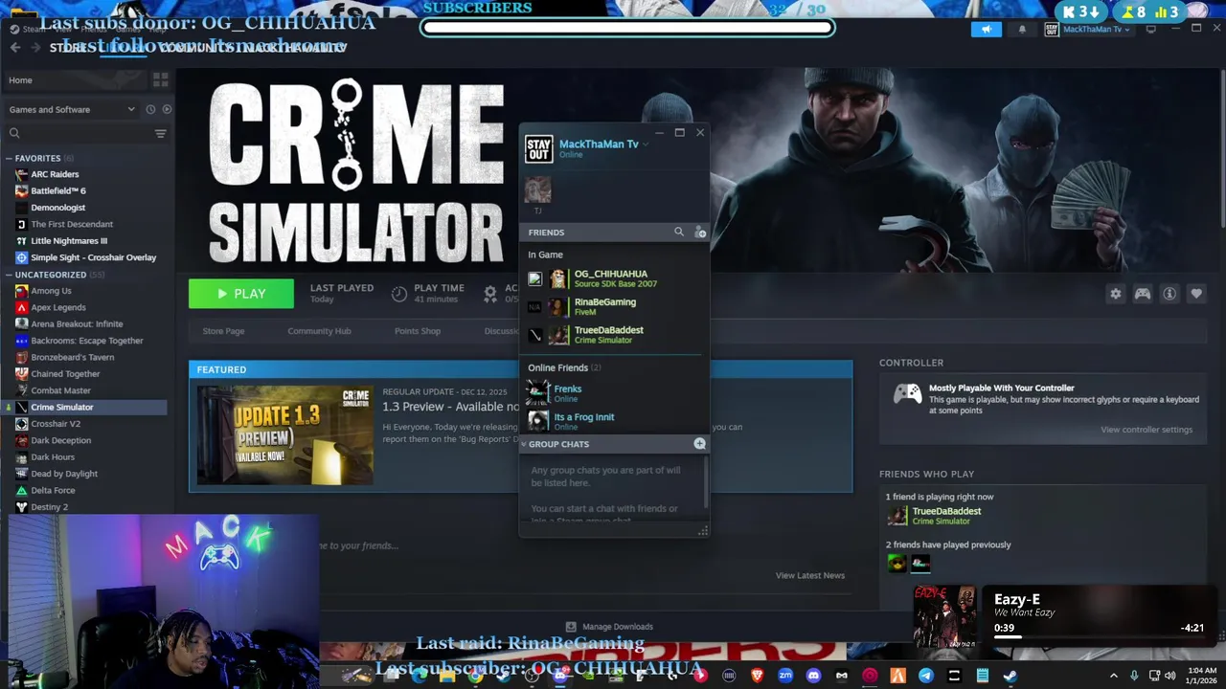
Task: Click the library search magnifier icon
Action: [x=14, y=133]
